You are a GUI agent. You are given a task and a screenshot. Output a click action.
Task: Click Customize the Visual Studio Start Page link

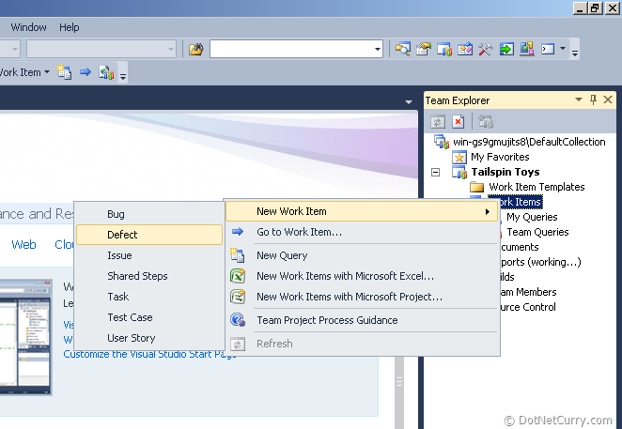point(149,354)
